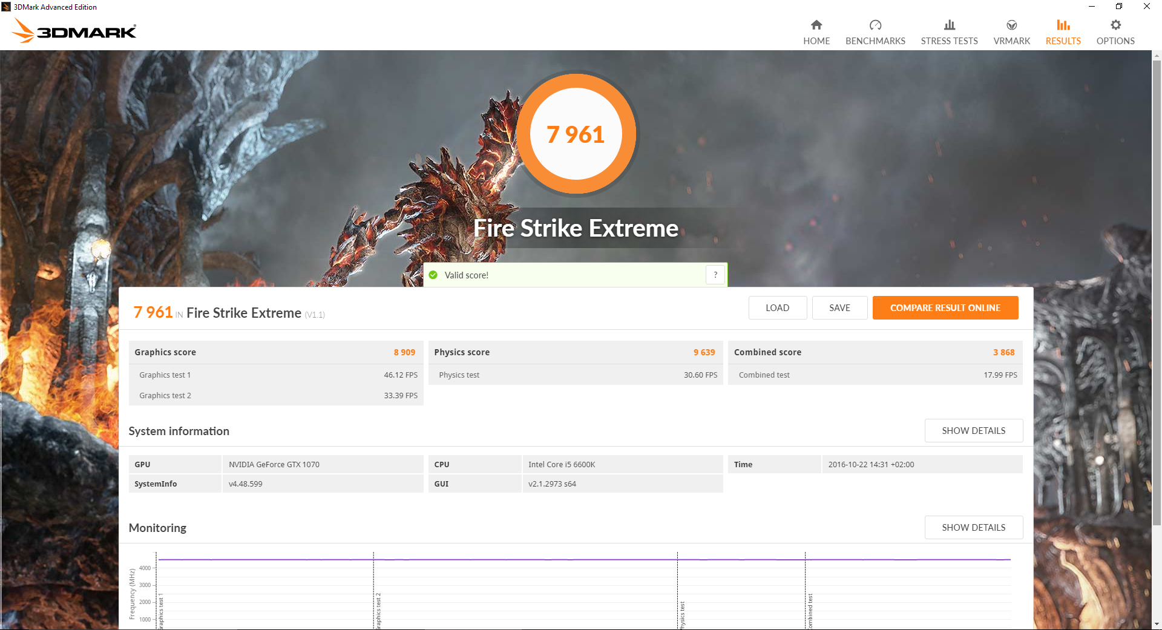Click the Physics score value 9 639
This screenshot has height=630, width=1162.
click(x=704, y=352)
